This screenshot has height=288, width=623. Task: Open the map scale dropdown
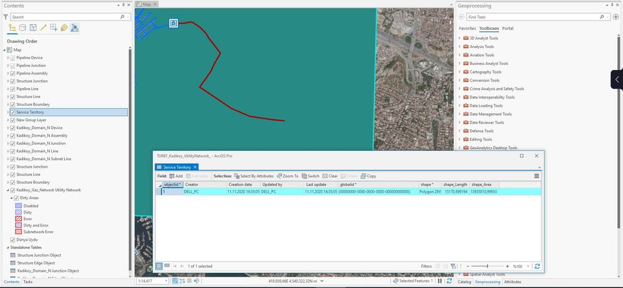tap(166, 281)
